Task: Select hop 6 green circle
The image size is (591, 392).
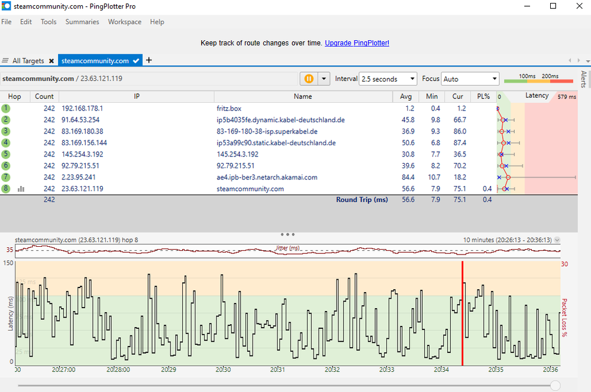Action: click(x=6, y=165)
